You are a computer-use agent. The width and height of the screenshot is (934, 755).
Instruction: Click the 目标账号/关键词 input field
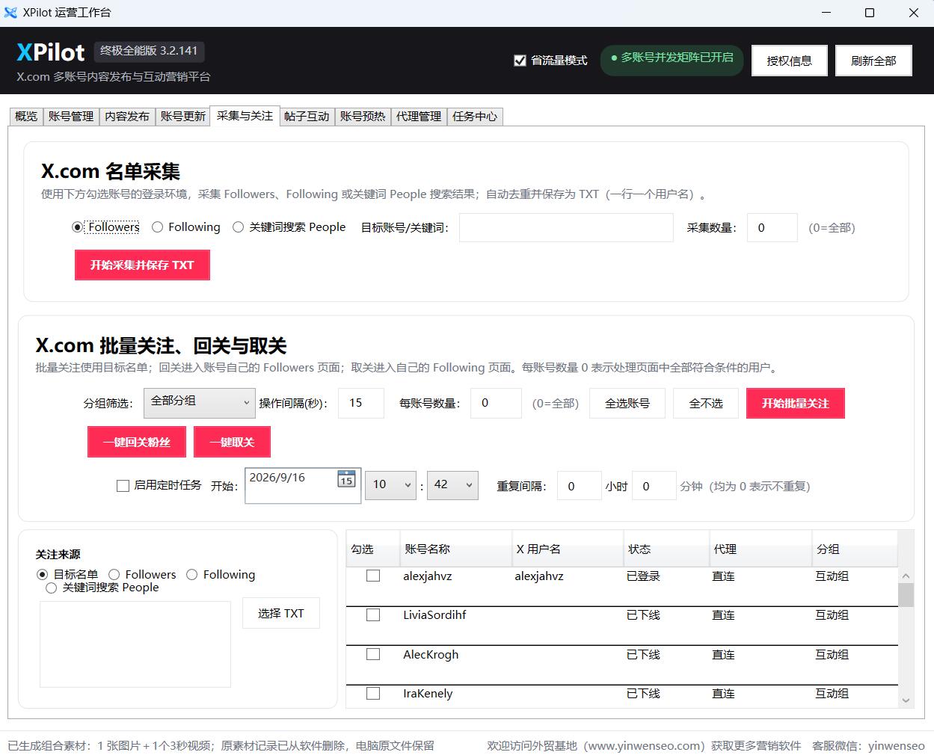point(566,228)
